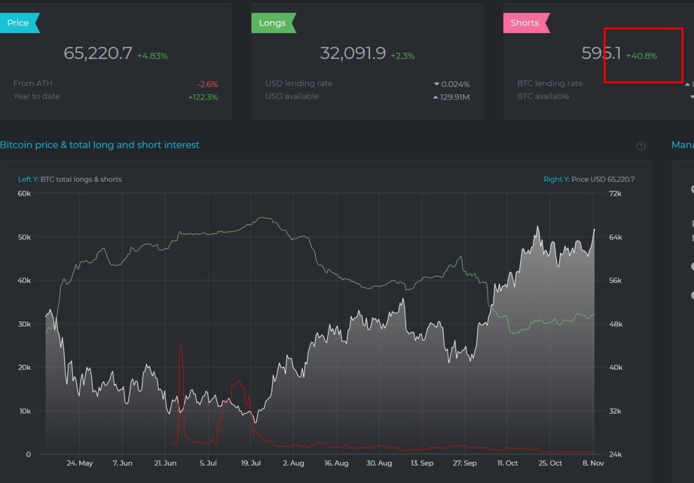This screenshot has height=483, width=694.
Task: Click the Bitcoin price value 65,220.7
Action: pyautogui.click(x=98, y=53)
